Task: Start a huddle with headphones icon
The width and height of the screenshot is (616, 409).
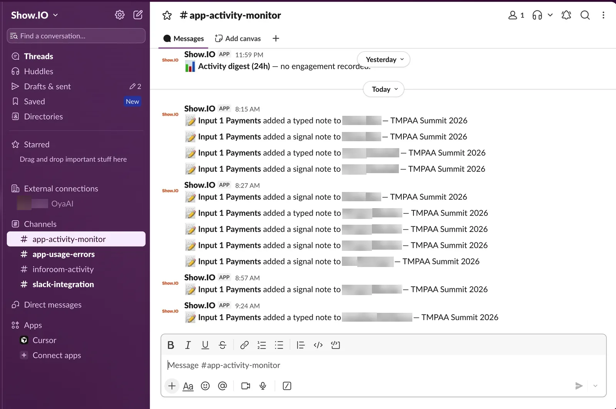Action: (537, 15)
